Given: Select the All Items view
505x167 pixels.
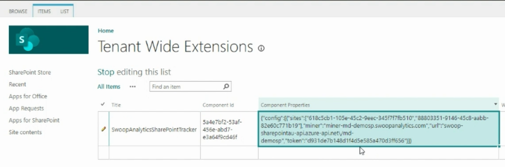Looking at the screenshot, I should coord(109,86).
